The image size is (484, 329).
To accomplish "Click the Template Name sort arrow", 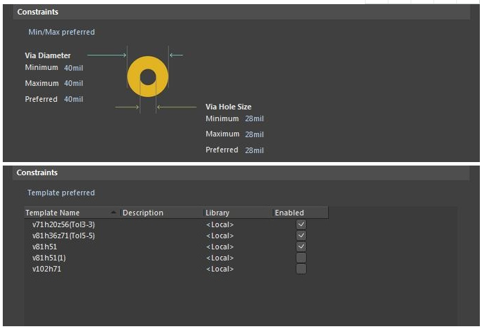I will pos(114,213).
